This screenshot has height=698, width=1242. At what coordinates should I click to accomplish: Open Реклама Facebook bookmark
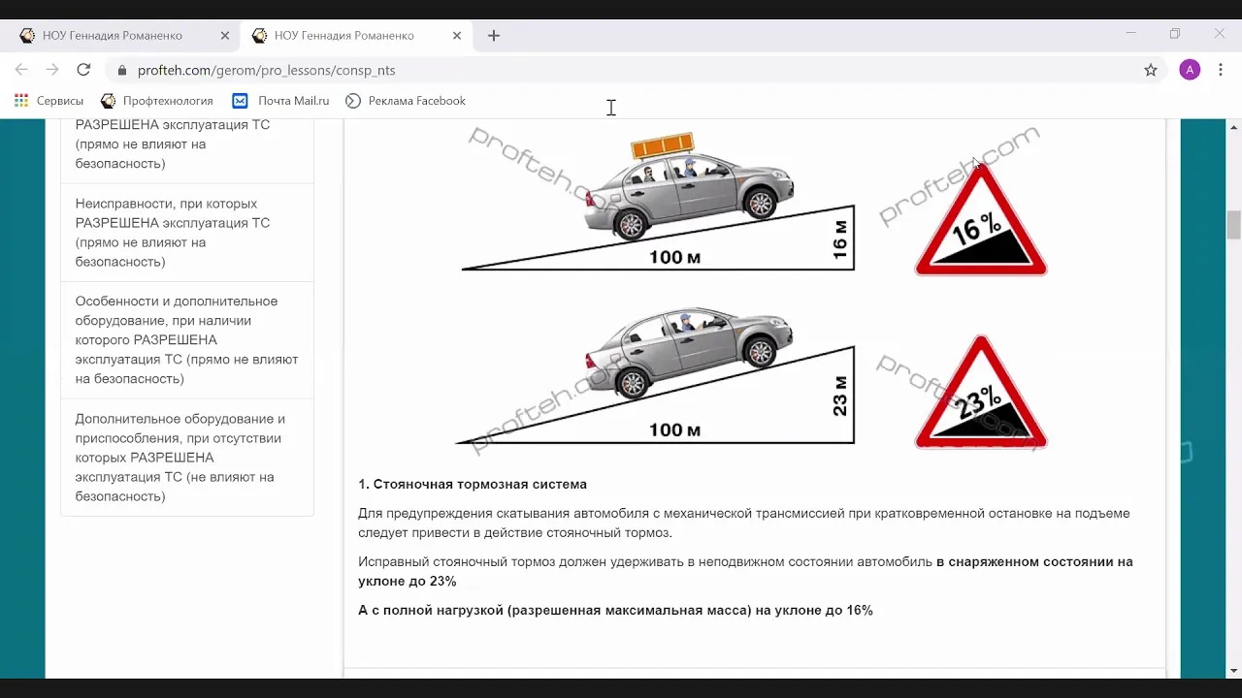[406, 101]
